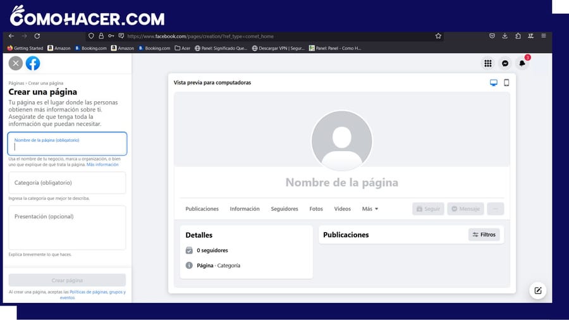Open Panel: Panel - Como H... bookmark

(334, 48)
